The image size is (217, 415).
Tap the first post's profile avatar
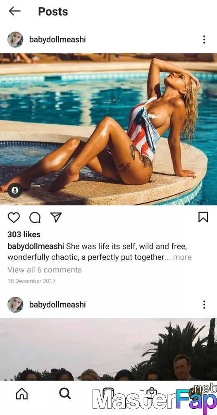pos(15,39)
